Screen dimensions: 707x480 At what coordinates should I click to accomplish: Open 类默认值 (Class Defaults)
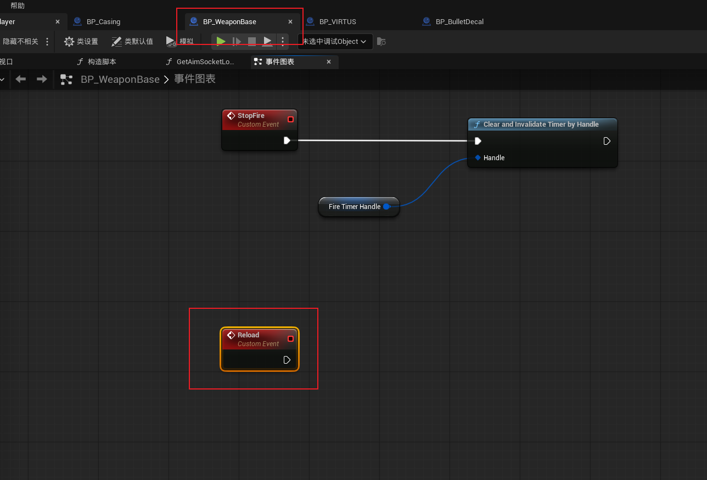[x=132, y=42]
